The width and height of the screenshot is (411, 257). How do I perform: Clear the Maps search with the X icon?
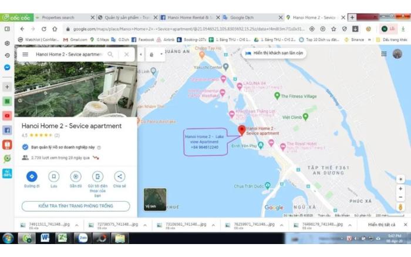(x=126, y=54)
